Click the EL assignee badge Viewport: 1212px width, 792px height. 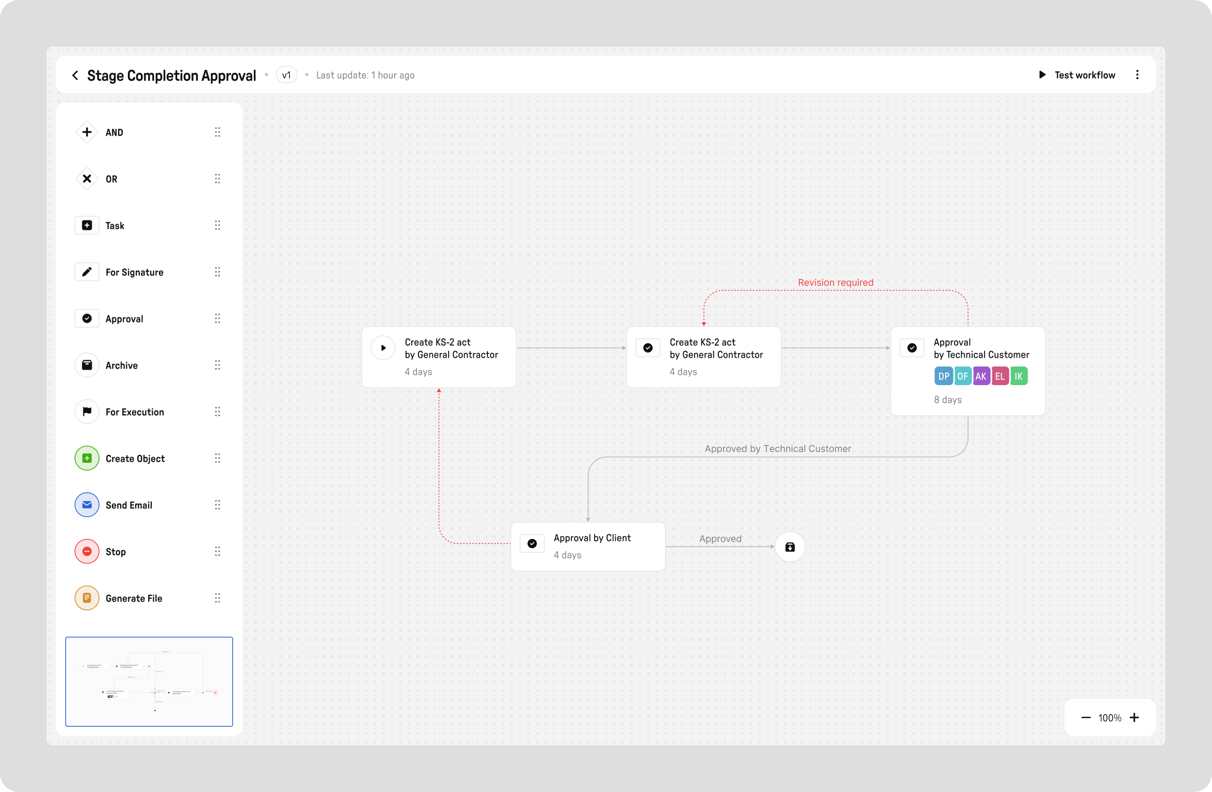pyautogui.click(x=1000, y=376)
